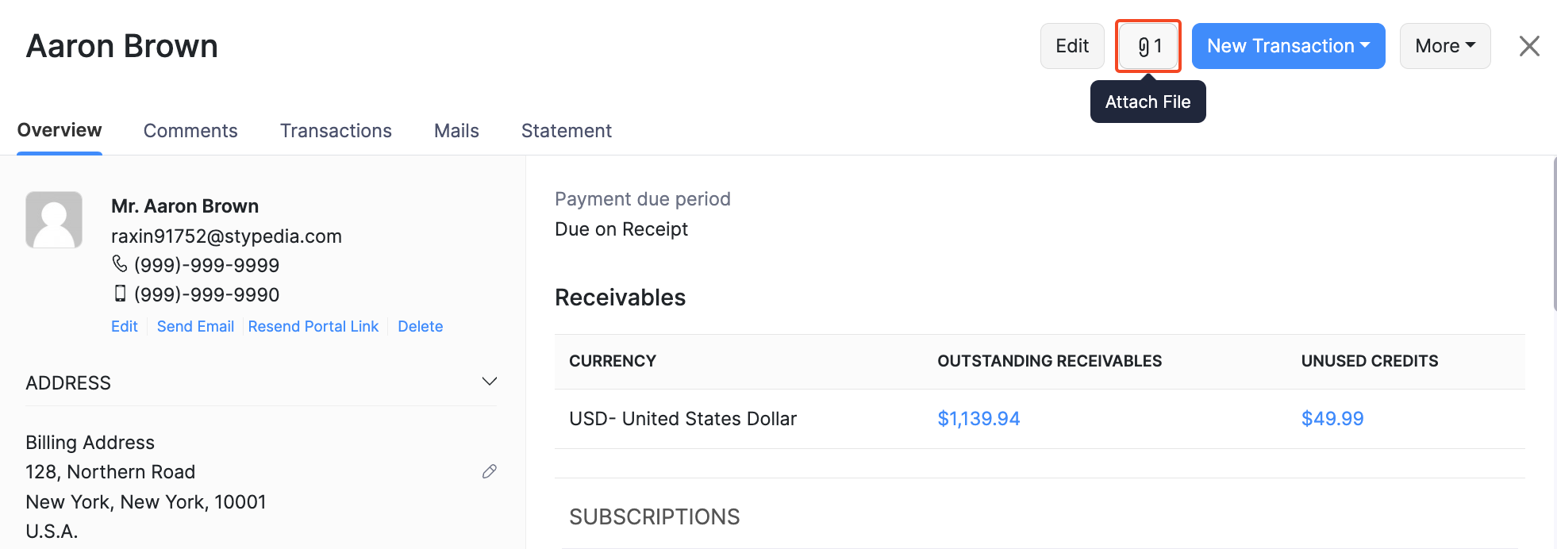This screenshot has height=549, width=1557.
Task: Click the phone handset icon
Action: pyautogui.click(x=120, y=263)
